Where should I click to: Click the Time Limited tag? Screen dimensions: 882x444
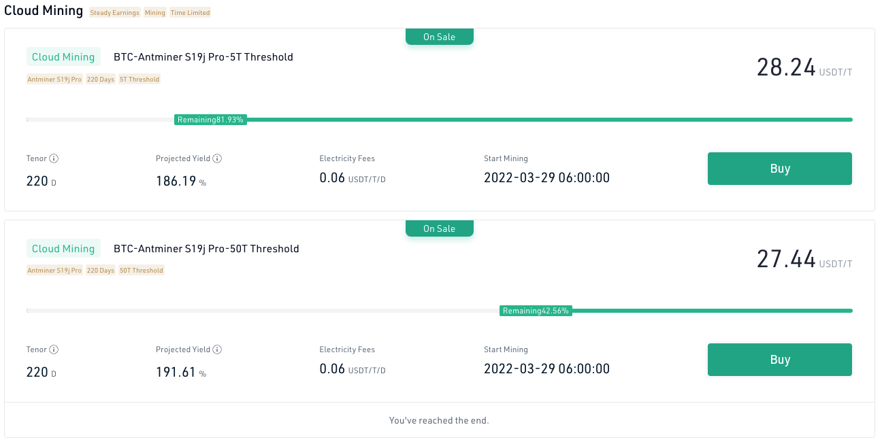click(x=190, y=13)
